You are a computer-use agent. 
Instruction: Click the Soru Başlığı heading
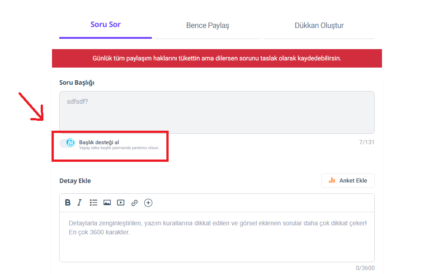(x=77, y=82)
